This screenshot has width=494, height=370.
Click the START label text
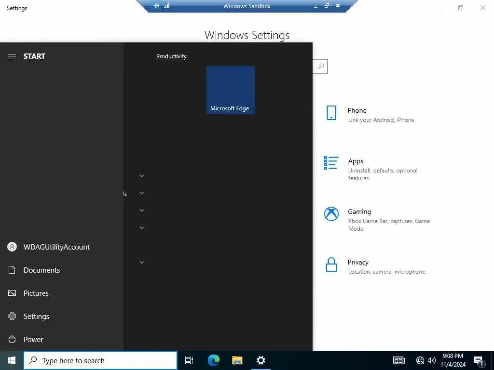click(34, 56)
